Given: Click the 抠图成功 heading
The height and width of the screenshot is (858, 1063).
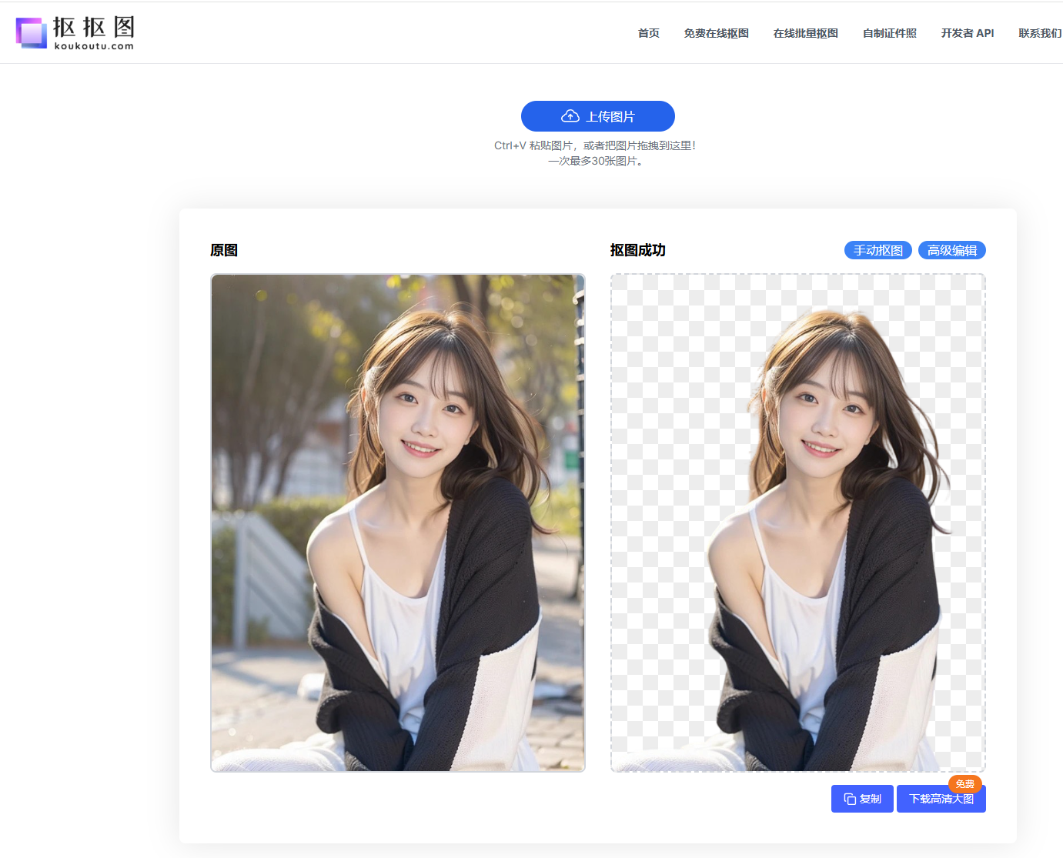Looking at the screenshot, I should tap(637, 250).
